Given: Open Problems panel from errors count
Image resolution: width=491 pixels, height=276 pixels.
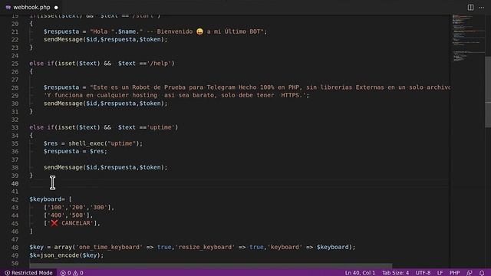Looking at the screenshot, I should pos(65,273).
